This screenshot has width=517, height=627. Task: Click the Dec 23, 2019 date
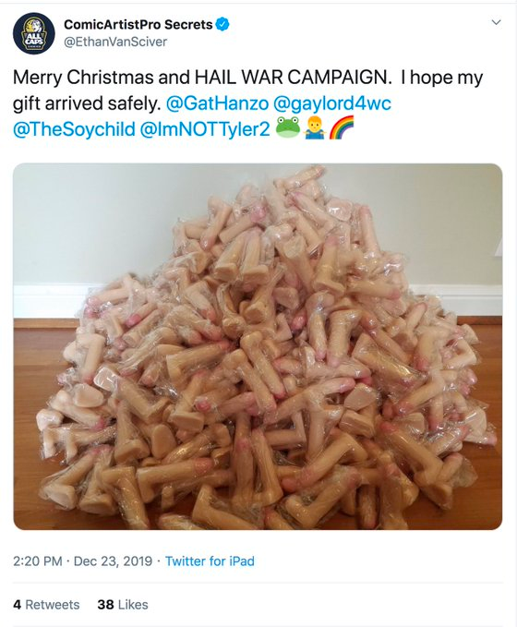(x=114, y=561)
